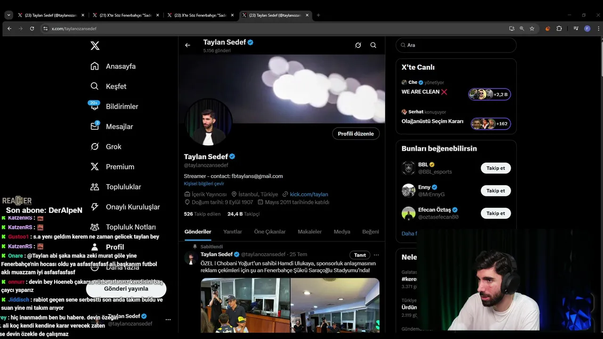Open Grok icon in sidebar
Screen dimensions: 603x339
[x=95, y=146]
